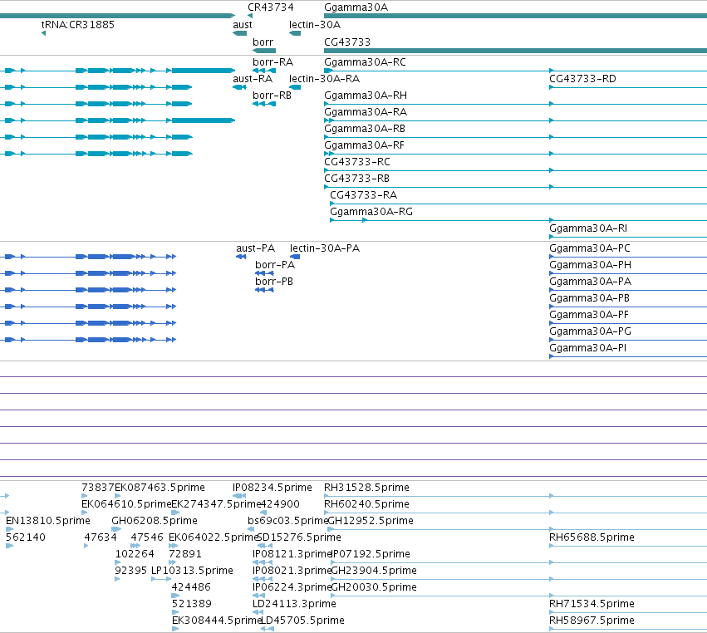Click the 92395 feature label
707x633 pixels.
[130, 571]
